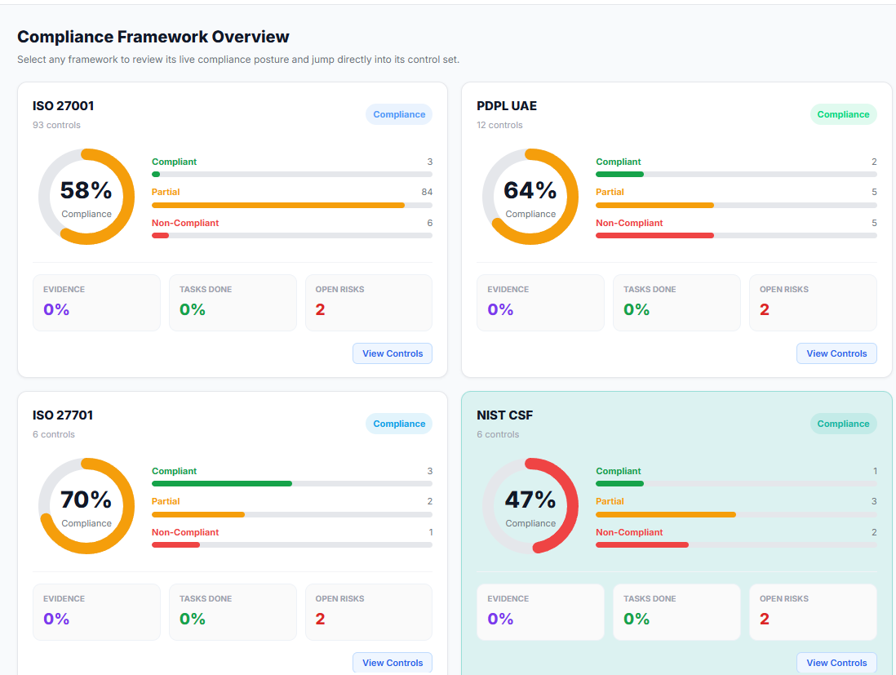Viewport: 896px width, 675px height.
Task: Click the Evidence 0% tile in ISO 27001
Action: tap(96, 303)
